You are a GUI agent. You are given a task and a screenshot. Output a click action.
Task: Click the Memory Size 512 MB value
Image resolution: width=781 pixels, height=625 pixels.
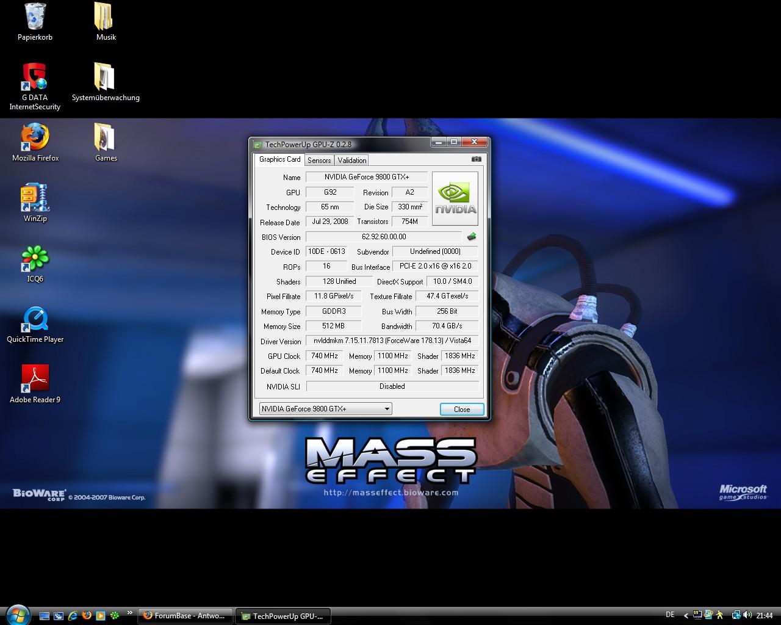333,326
